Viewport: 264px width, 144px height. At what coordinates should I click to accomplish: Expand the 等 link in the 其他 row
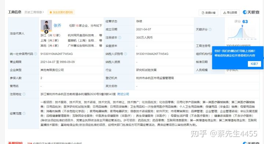click(x=100, y=46)
